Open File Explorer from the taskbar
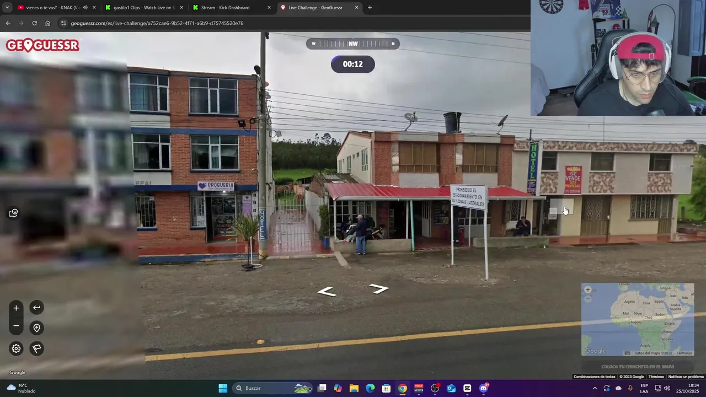The height and width of the screenshot is (397, 706). [354, 388]
